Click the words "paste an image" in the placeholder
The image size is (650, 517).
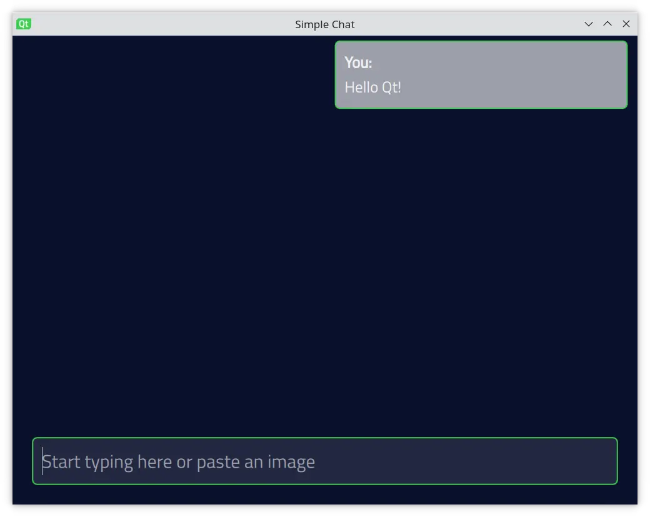pyautogui.click(x=256, y=462)
